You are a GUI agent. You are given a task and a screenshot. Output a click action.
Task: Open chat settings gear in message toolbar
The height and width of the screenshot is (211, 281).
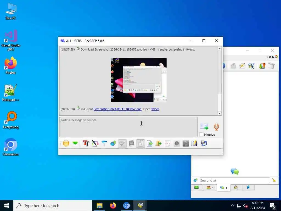pyautogui.click(x=113, y=143)
